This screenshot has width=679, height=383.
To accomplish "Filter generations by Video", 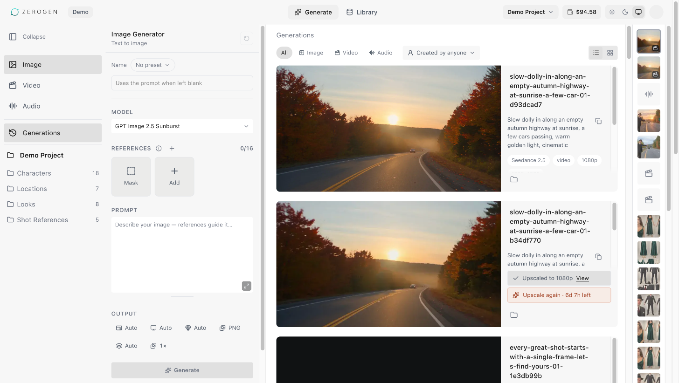I will point(346,53).
